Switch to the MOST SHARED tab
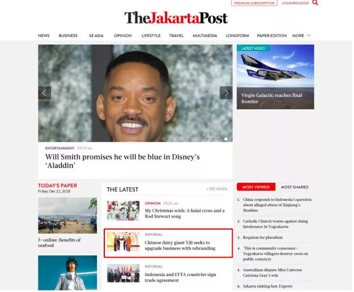 point(295,187)
